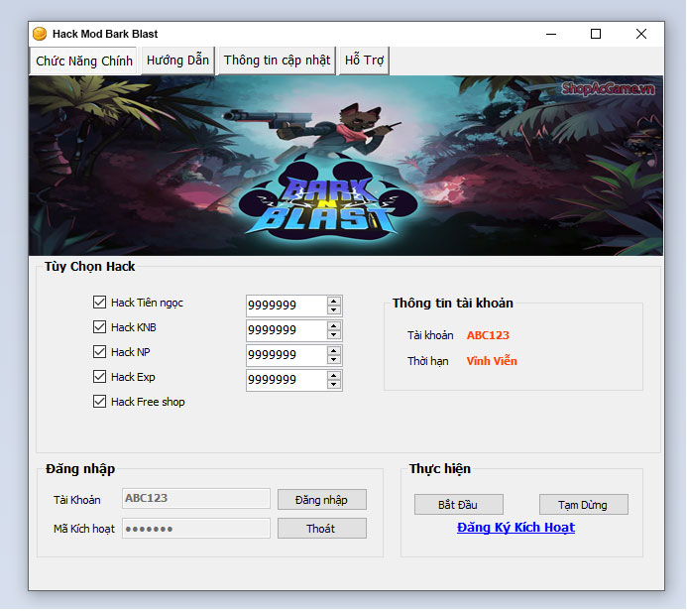Close the Hack Mod Bark Blast window
The image size is (687, 611).
(641, 34)
